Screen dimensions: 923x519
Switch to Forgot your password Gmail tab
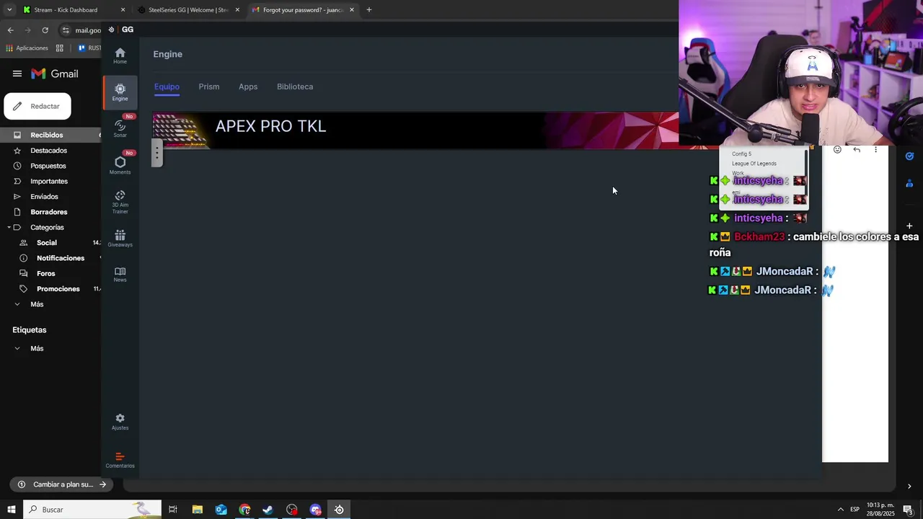(x=303, y=9)
